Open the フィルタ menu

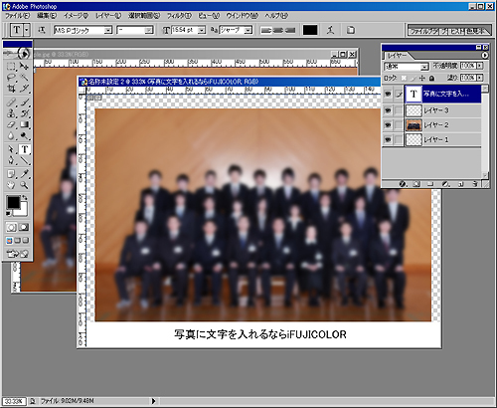coord(179,16)
